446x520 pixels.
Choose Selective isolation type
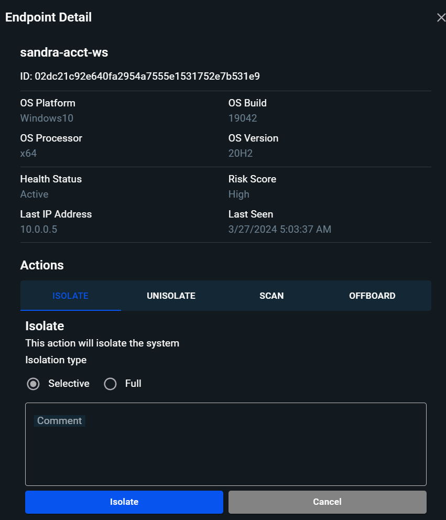point(34,384)
